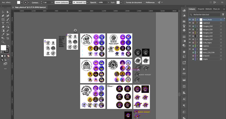This screenshot has height=119, width=226.
Task: Hide the 3Logos_CLR layer
Action: (190, 33)
